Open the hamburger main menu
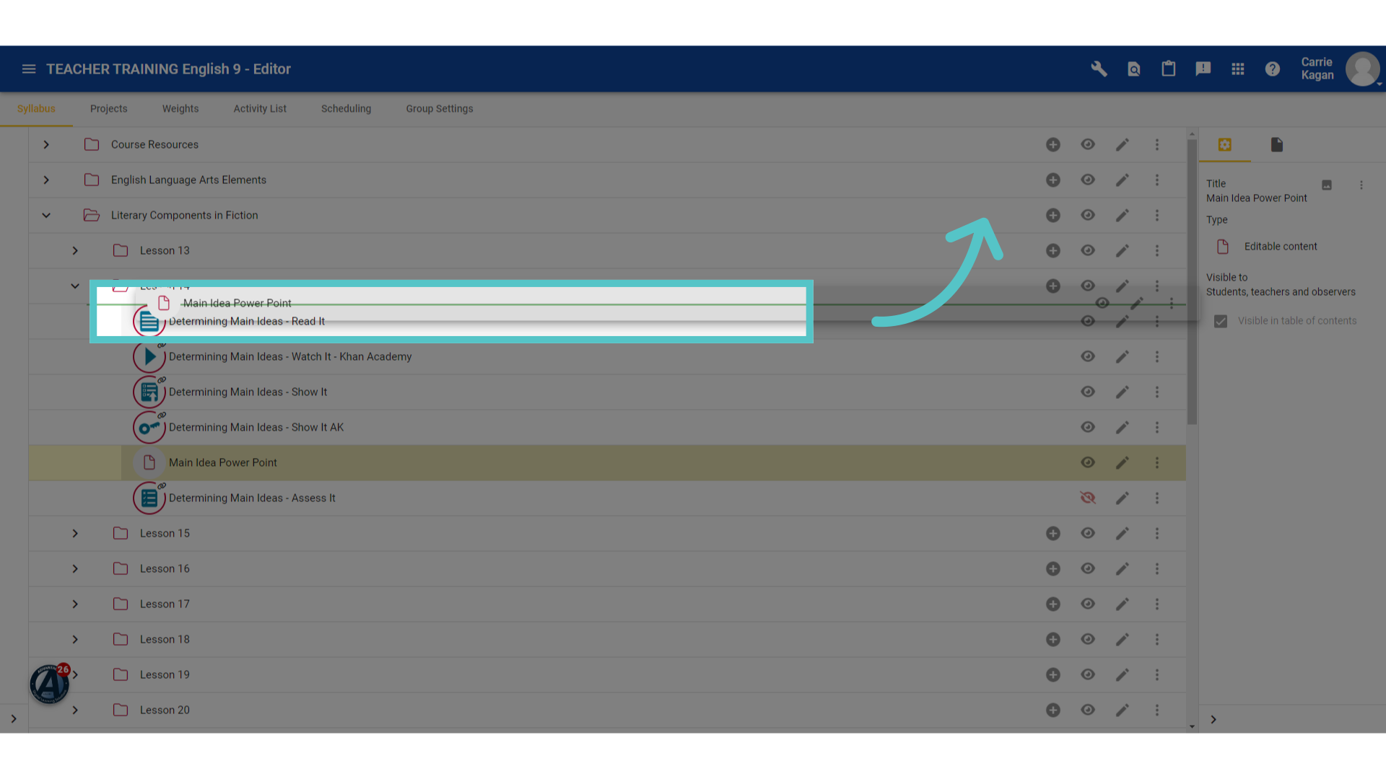This screenshot has width=1386, height=779. 29,69
